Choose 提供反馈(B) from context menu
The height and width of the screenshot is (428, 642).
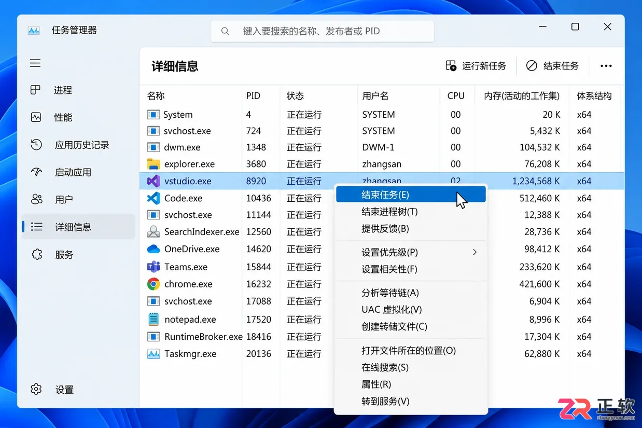[411, 229]
